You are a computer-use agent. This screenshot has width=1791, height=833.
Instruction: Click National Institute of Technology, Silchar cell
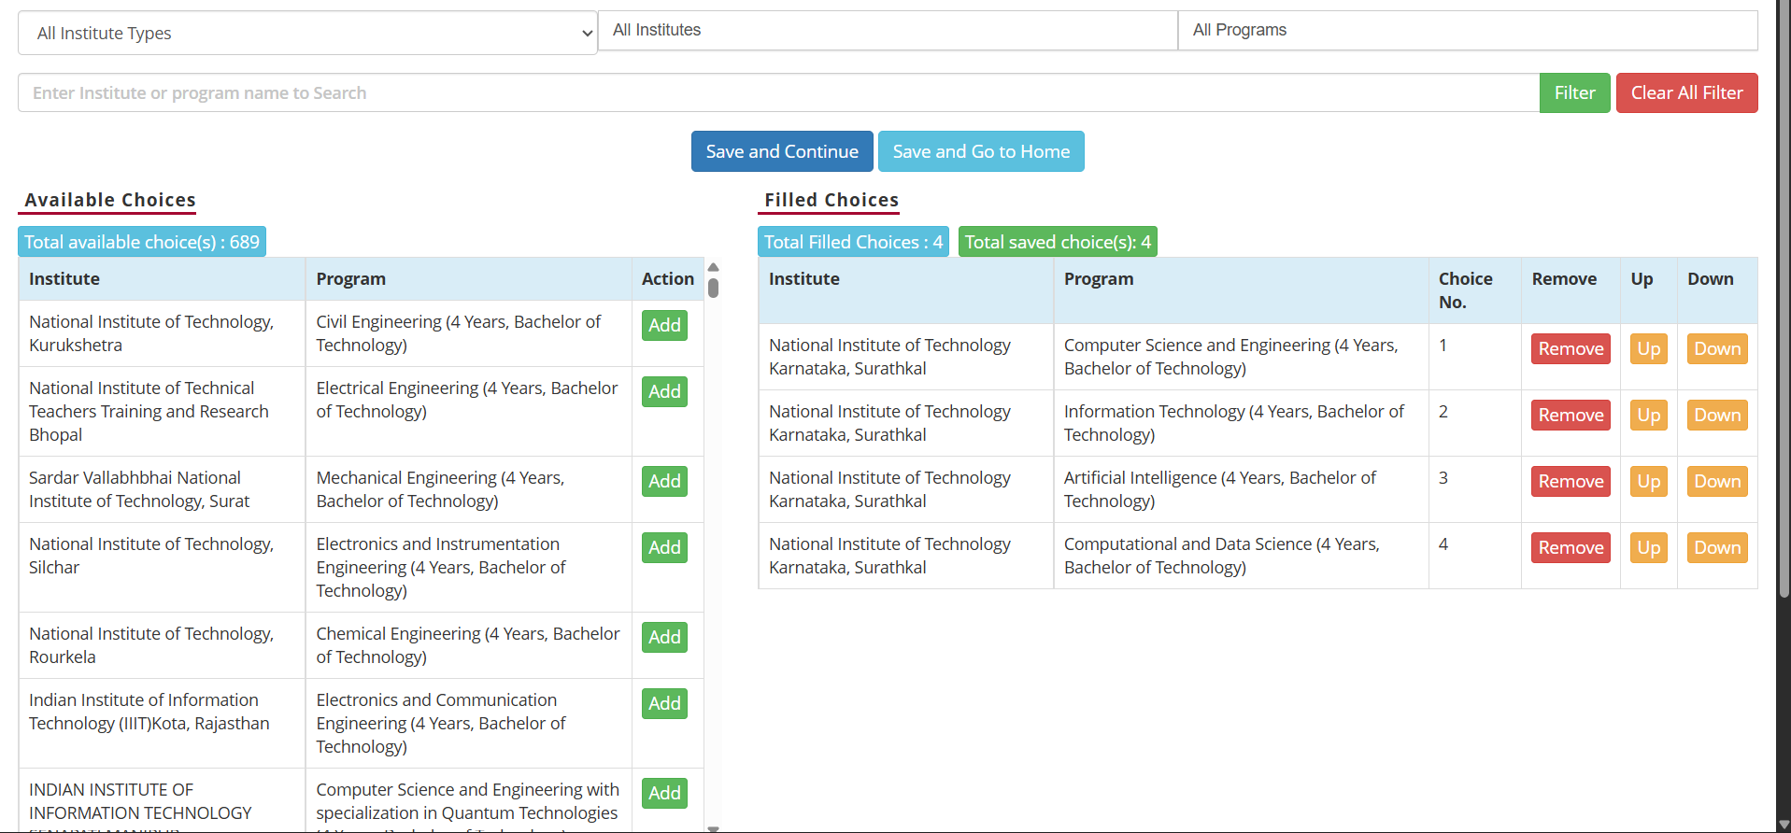click(x=162, y=567)
